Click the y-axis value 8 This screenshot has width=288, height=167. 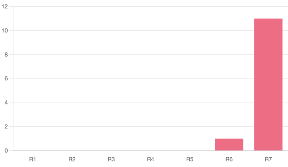(x=6, y=55)
